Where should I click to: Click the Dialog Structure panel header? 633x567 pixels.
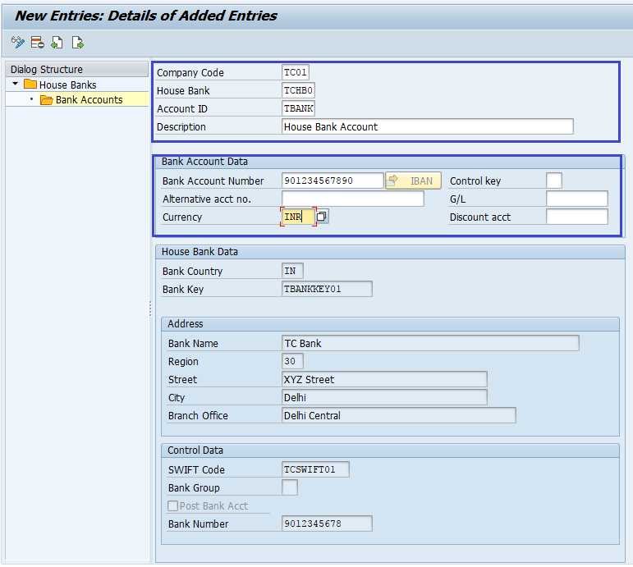pos(76,69)
